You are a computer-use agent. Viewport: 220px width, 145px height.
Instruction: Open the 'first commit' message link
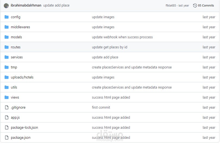(101, 107)
